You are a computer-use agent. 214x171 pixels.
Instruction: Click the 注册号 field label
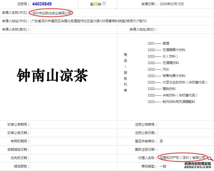pos(23,4)
